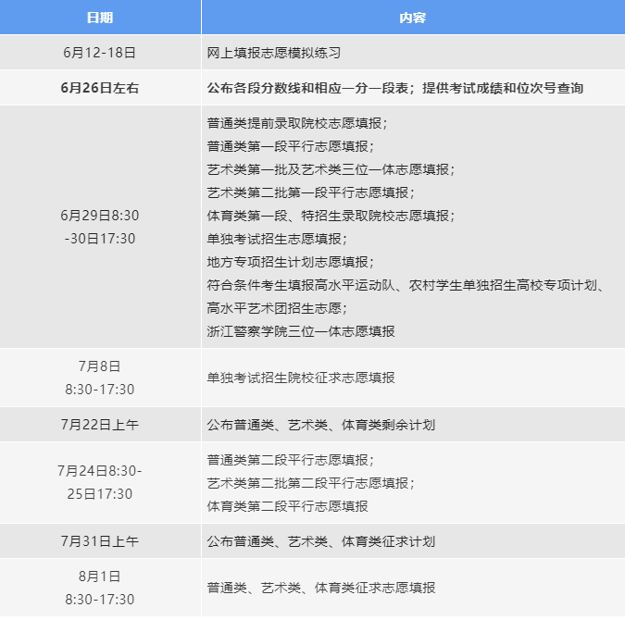This screenshot has height=620, width=625.
Task: Select the line starting 符合条件考生填报高水平运动队
Action: 406,285
